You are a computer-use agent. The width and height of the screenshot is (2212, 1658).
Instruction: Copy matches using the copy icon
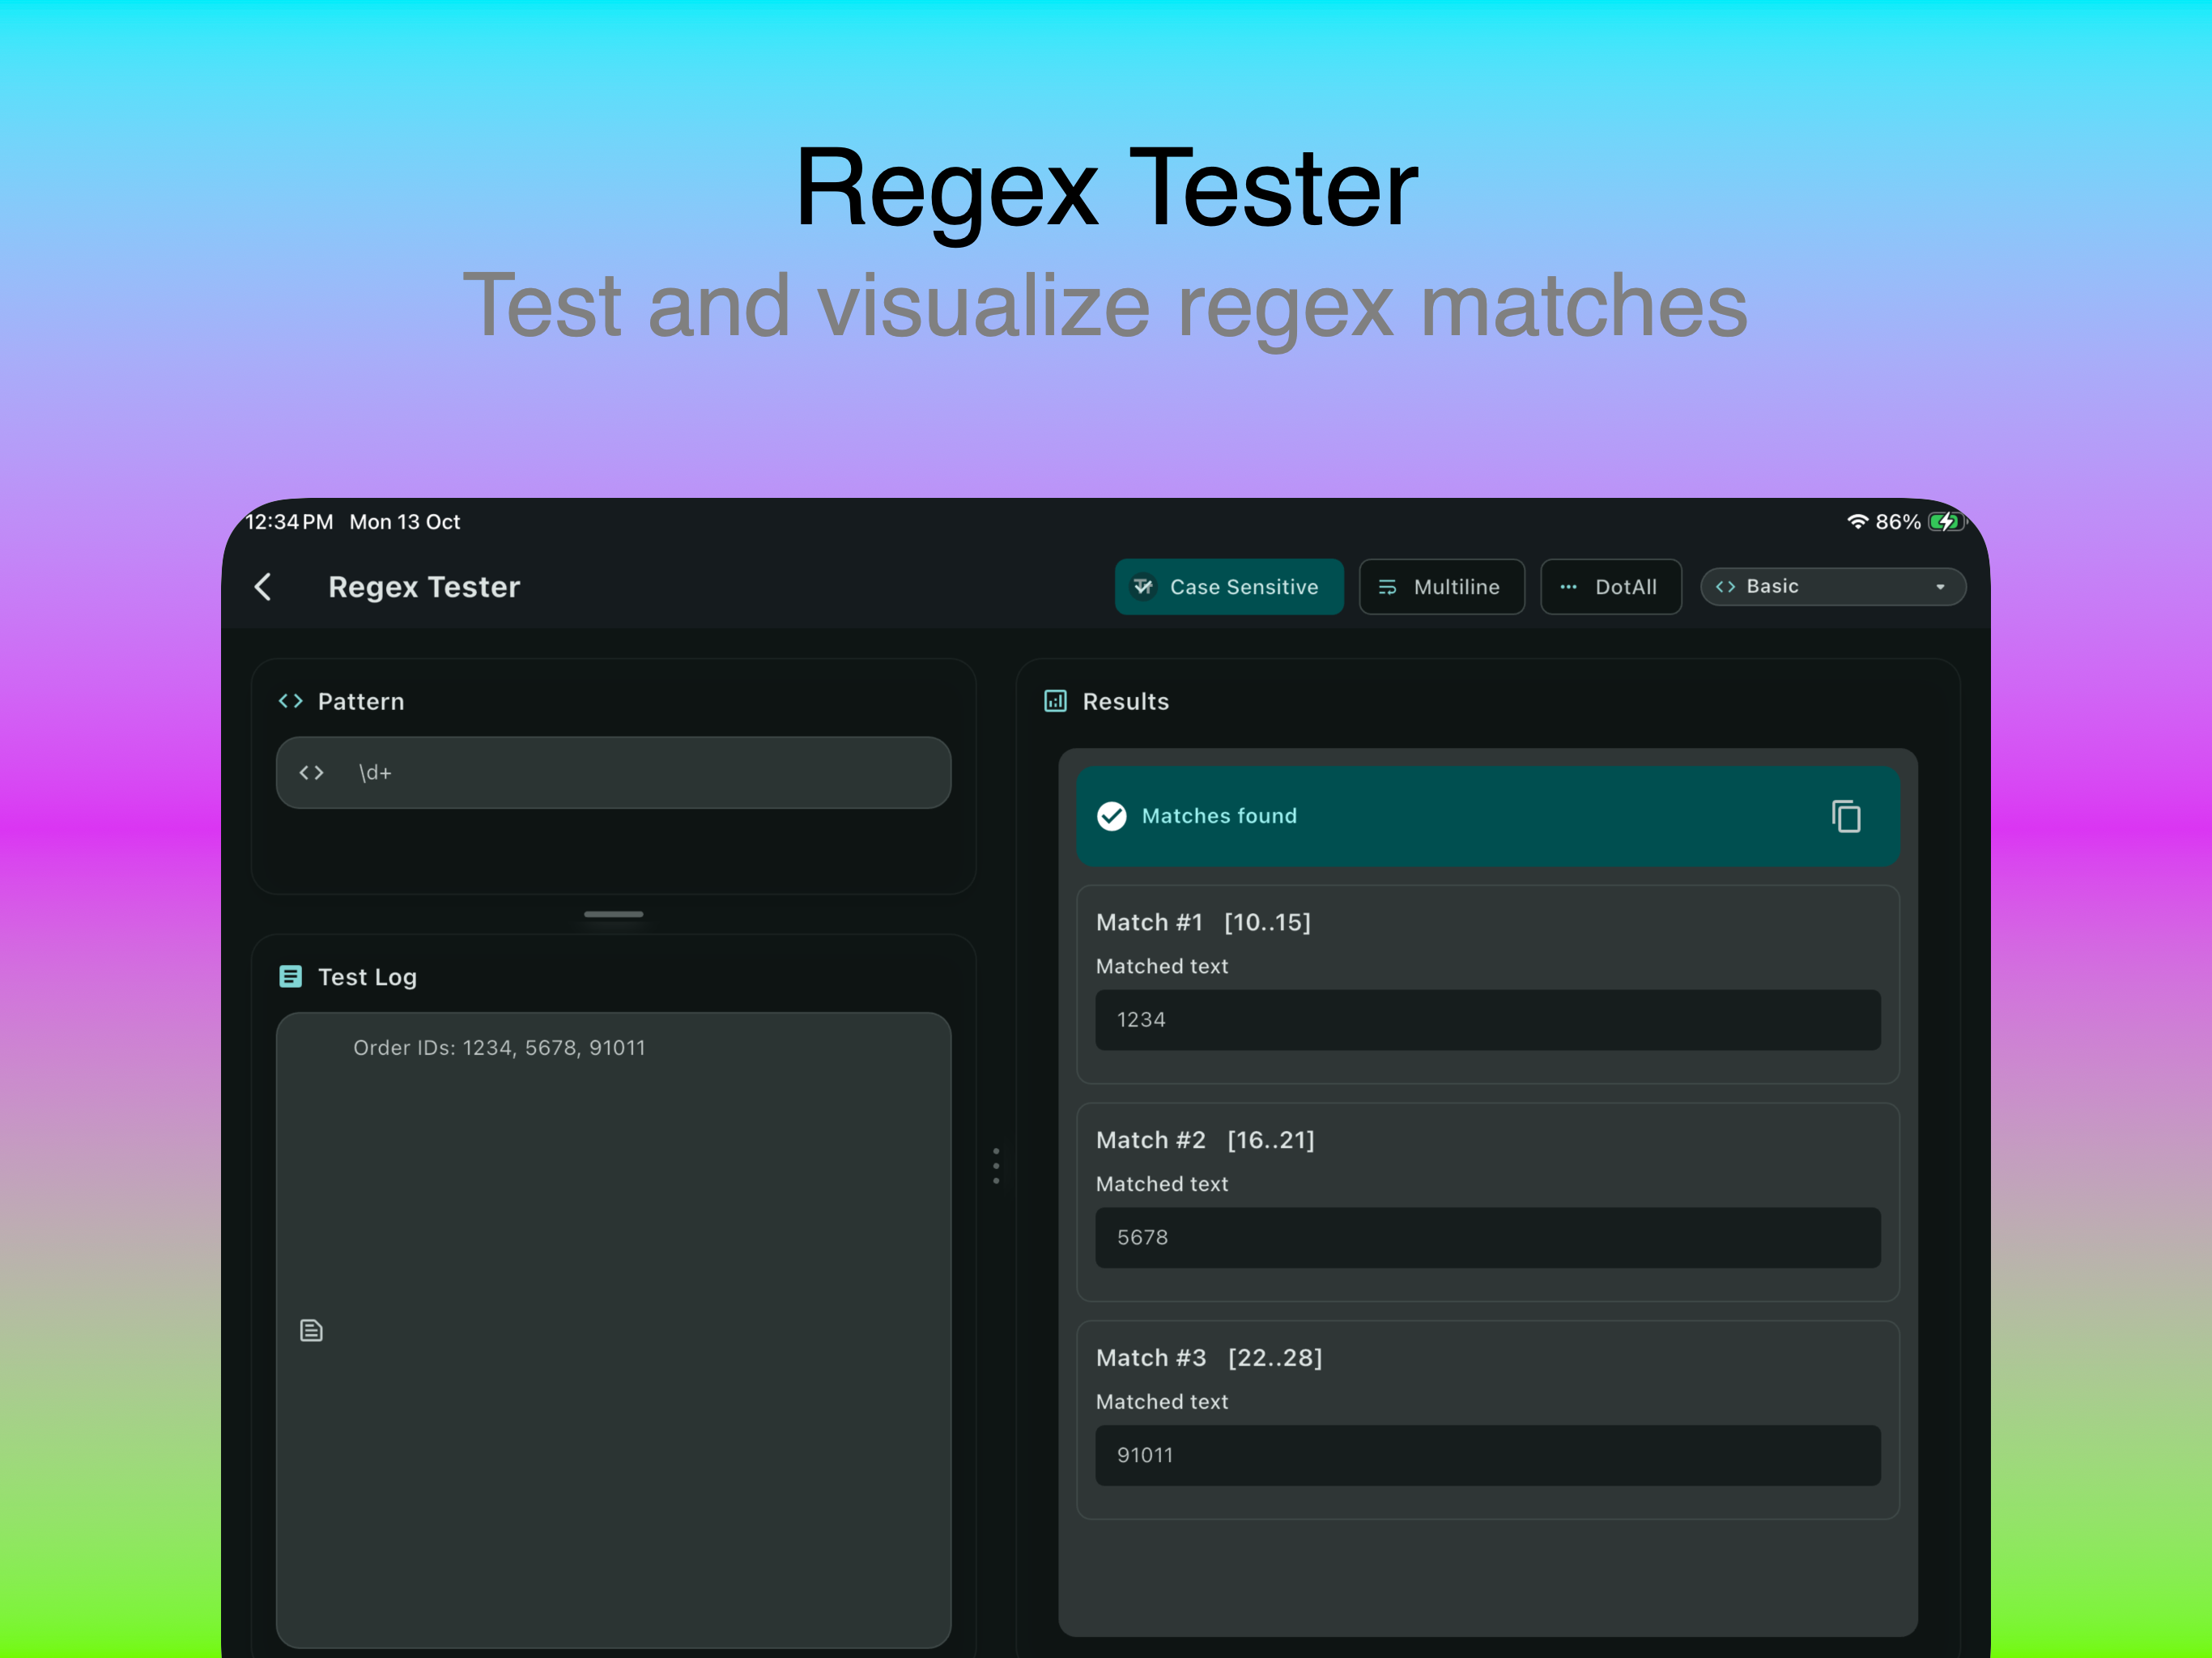[1847, 816]
